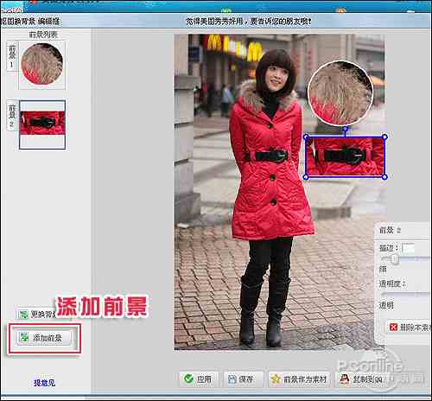Click the 描边 stroke thickness slider handle
Image resolution: width=432 pixels, height=401 pixels.
[395, 260]
